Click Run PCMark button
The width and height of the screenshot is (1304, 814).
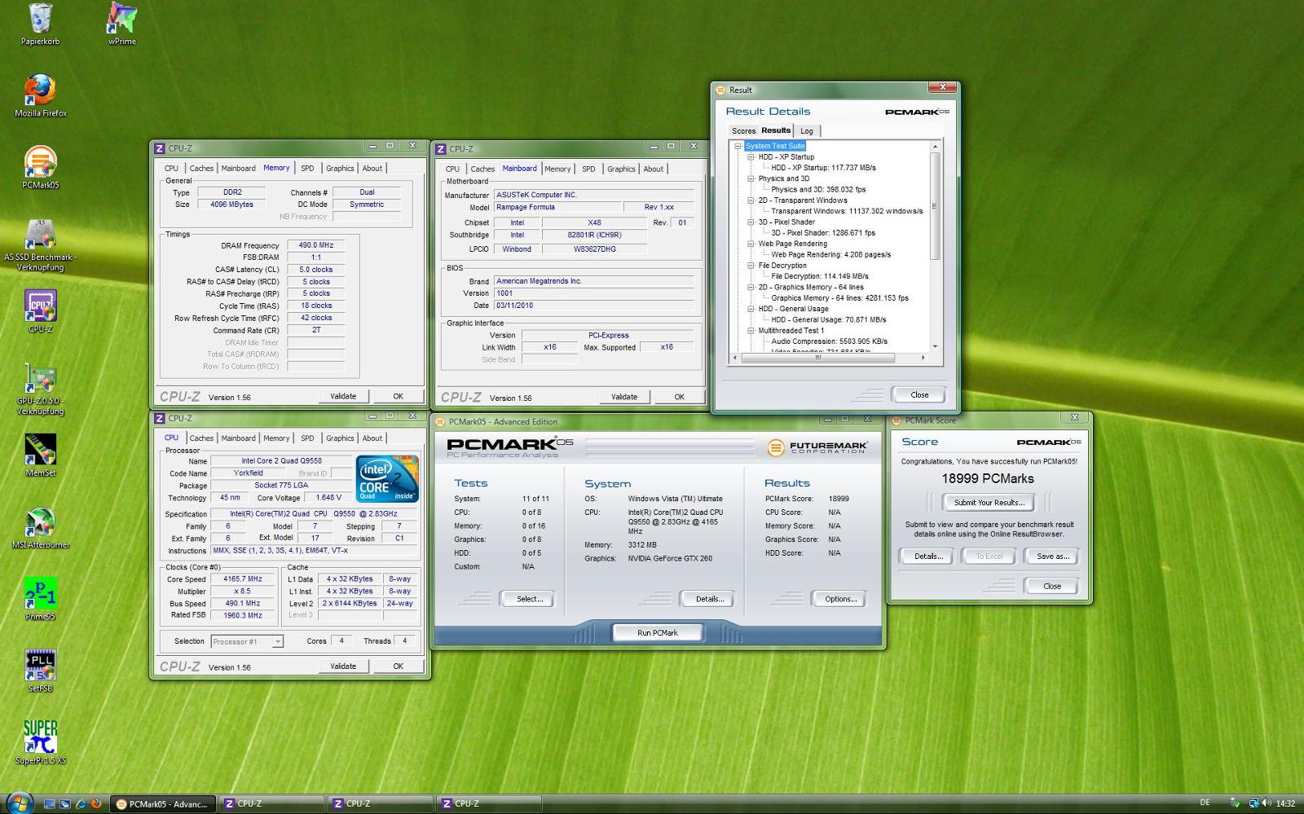[658, 632]
